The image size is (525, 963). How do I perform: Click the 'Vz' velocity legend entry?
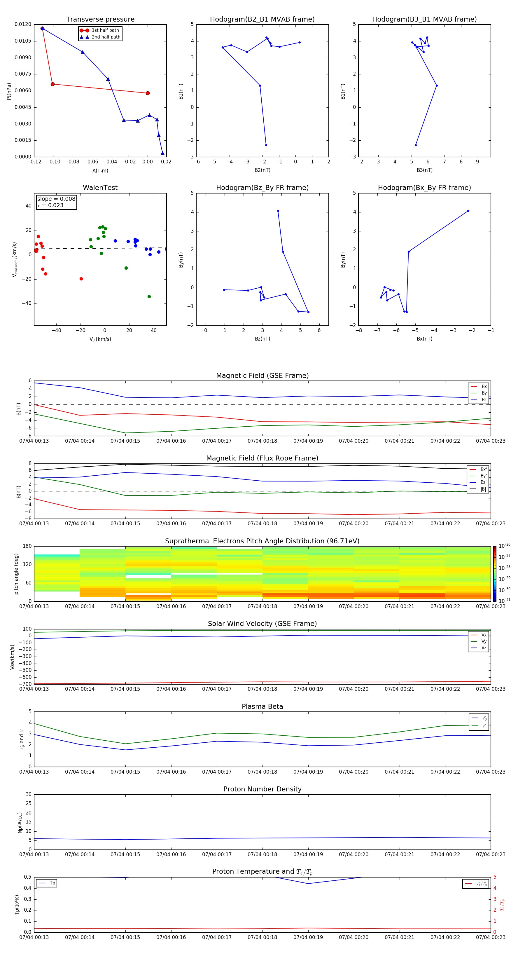[x=479, y=648]
